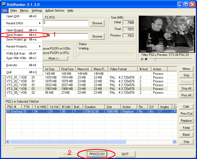Image resolution: width=197 pixels, height=159 pixels.
Task: Select Execute in the File menu
Action: [22, 65]
